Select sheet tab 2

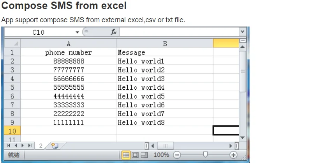[x=41, y=146]
